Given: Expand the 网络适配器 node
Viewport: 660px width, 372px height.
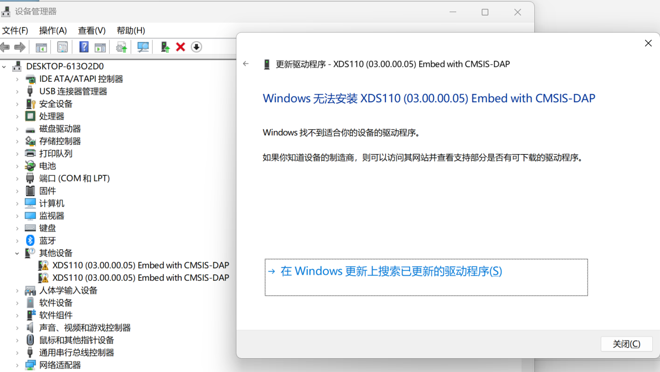Looking at the screenshot, I should (x=17, y=365).
